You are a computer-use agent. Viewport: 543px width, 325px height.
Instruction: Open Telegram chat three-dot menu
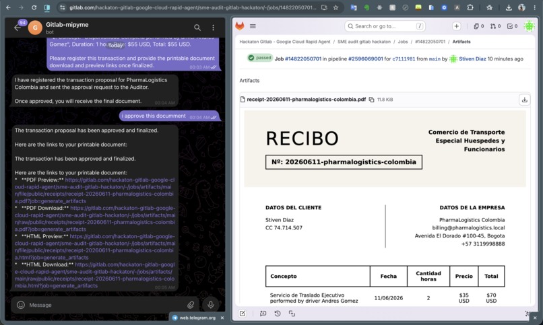(x=213, y=28)
